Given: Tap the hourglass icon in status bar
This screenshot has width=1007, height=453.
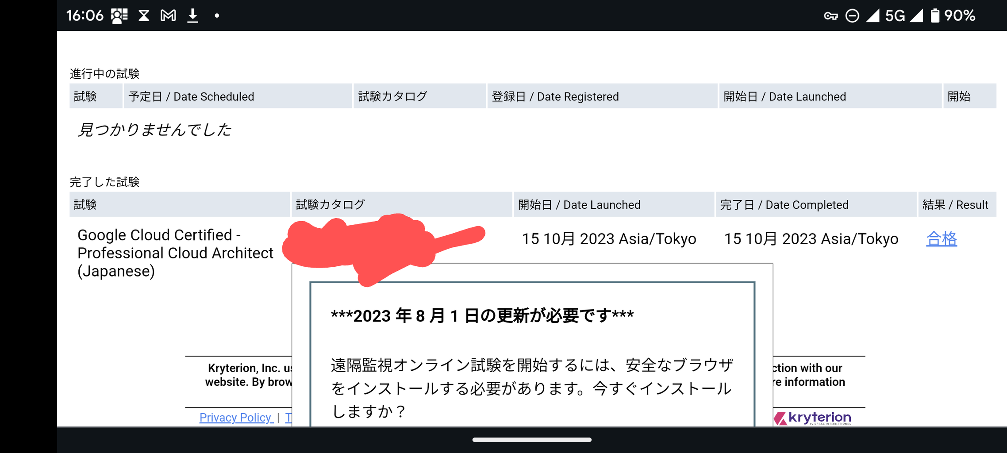Looking at the screenshot, I should [144, 16].
